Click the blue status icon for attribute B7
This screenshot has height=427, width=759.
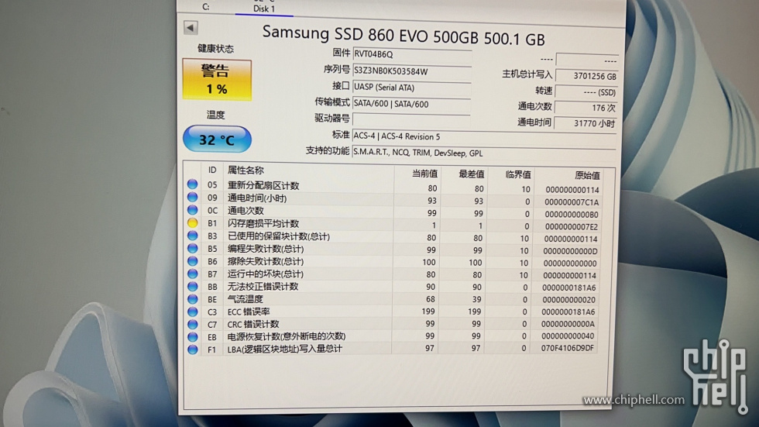click(193, 274)
